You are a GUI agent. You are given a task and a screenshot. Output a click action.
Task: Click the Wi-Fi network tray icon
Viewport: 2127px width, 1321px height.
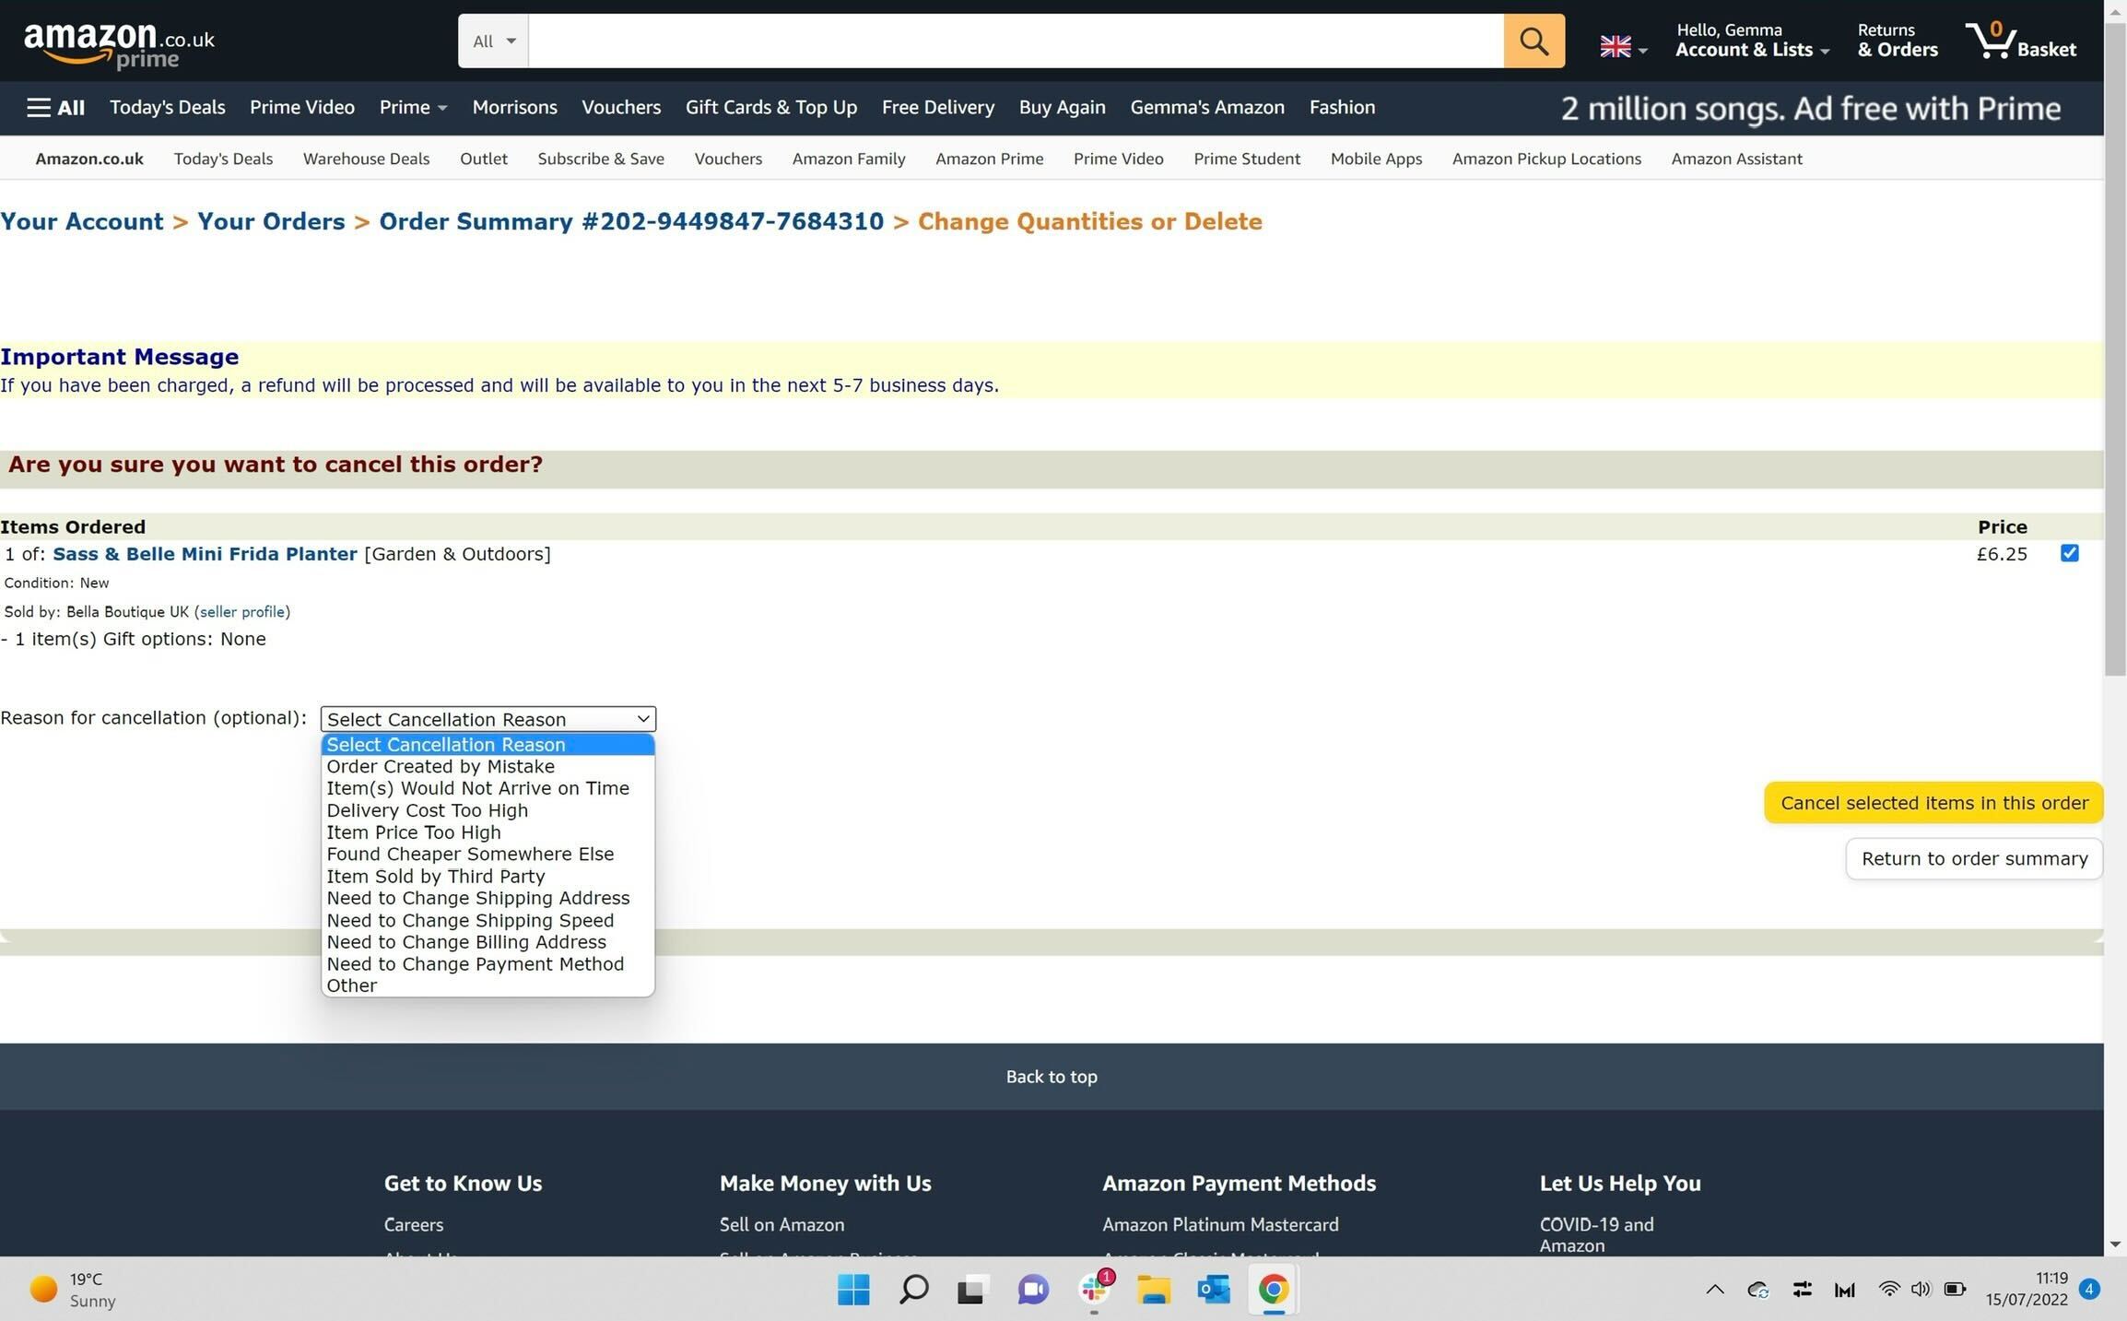coord(1889,1289)
